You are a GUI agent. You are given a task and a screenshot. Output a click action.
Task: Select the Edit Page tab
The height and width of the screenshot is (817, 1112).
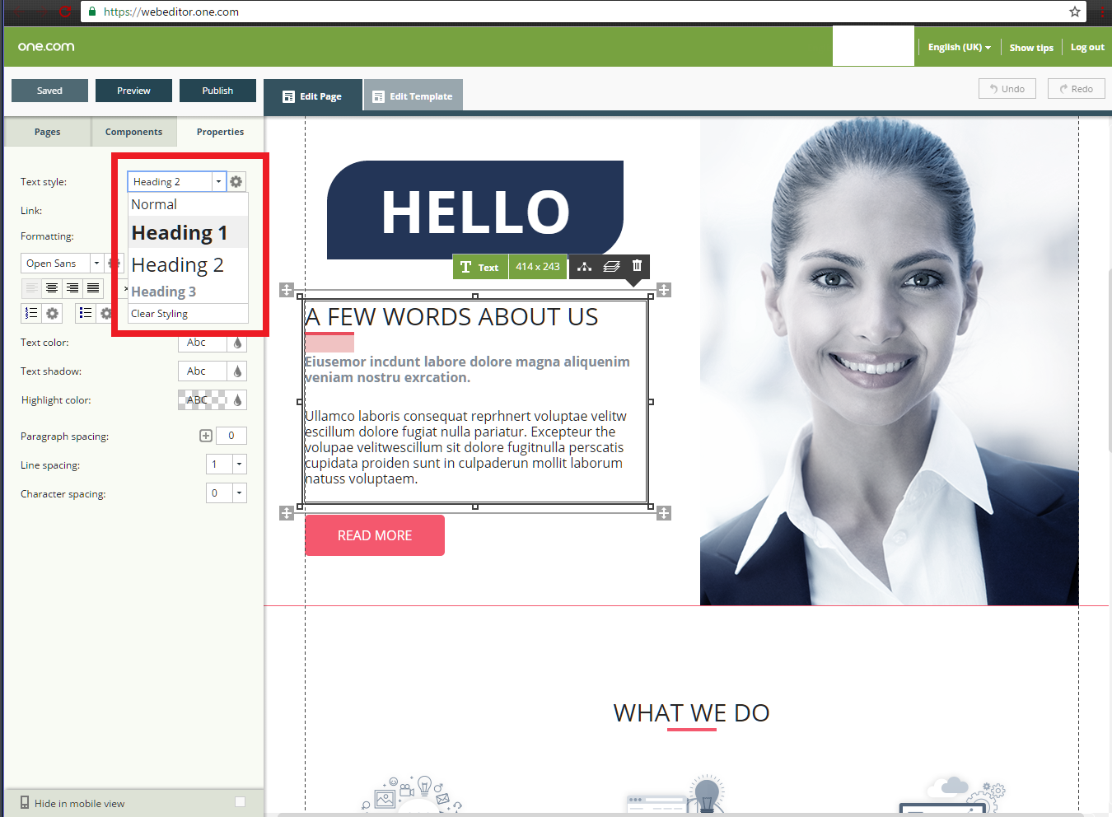tap(313, 96)
